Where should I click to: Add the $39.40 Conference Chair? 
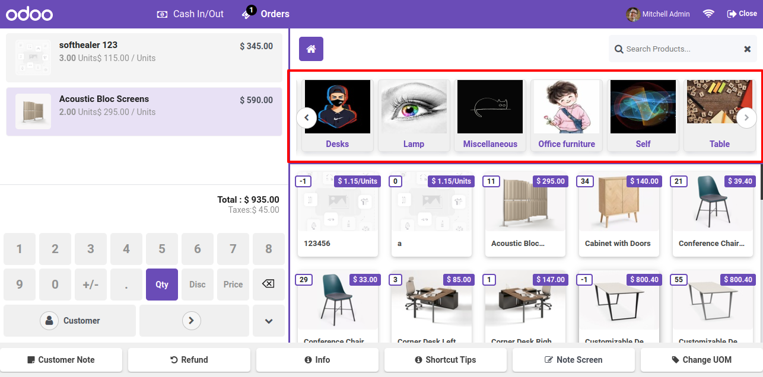click(x=713, y=215)
